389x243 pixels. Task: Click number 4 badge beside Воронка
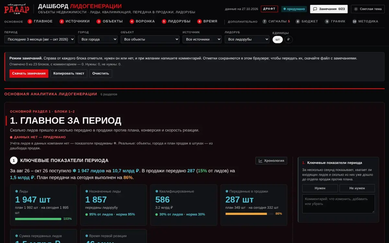pos(132,21)
